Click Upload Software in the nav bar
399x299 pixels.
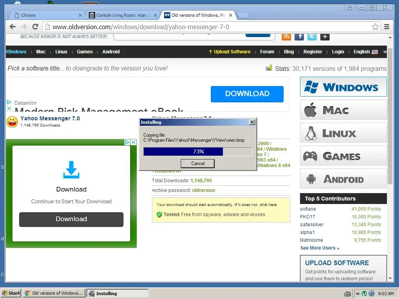tap(230, 52)
